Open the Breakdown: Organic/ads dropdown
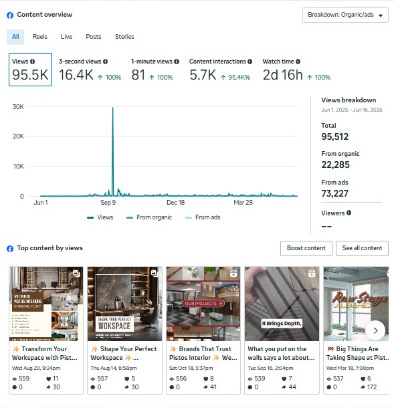The image size is (394, 408). point(345,15)
